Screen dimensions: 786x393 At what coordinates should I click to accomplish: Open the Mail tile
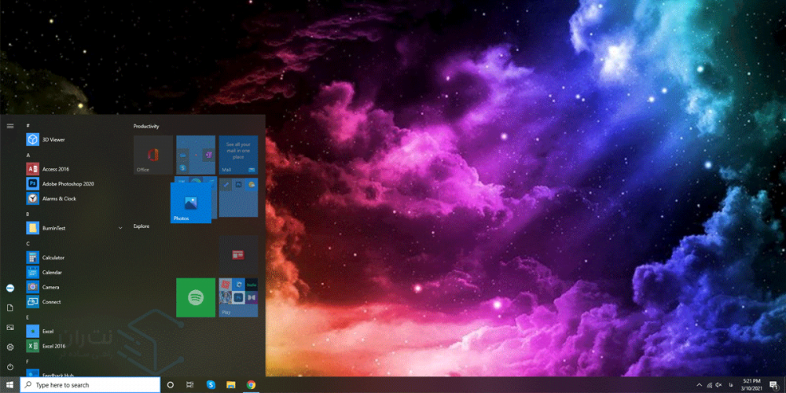(x=238, y=154)
